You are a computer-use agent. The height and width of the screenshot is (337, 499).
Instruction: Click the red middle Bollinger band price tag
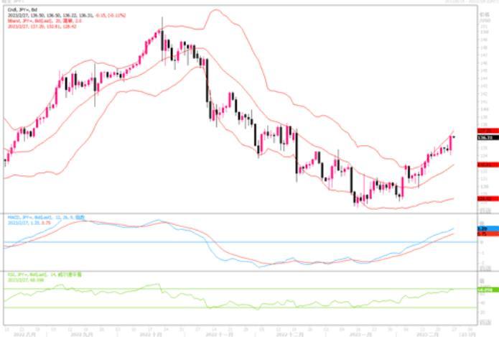pyautogui.click(x=485, y=165)
